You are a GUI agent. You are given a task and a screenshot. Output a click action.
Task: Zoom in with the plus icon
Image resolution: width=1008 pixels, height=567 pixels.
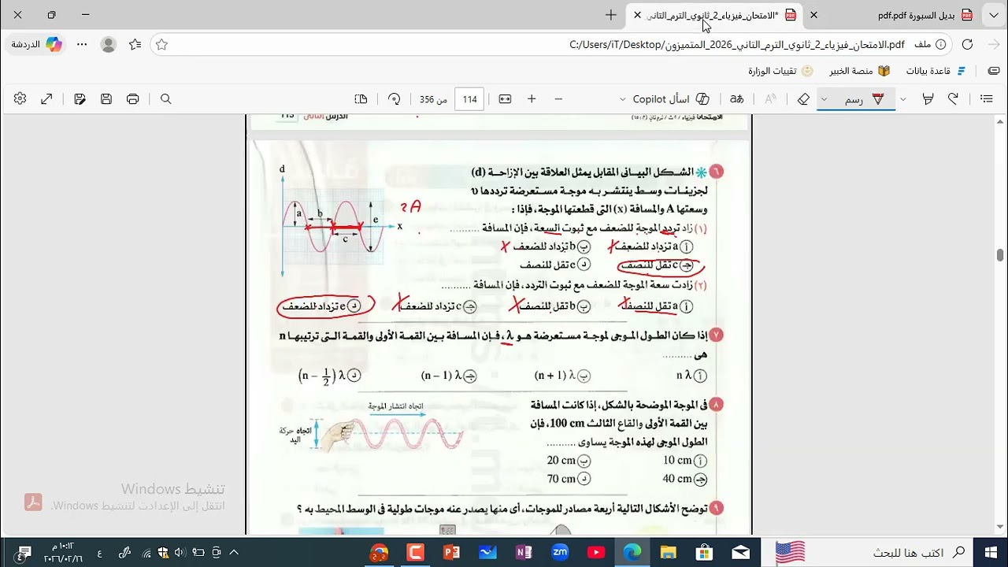[x=532, y=99]
